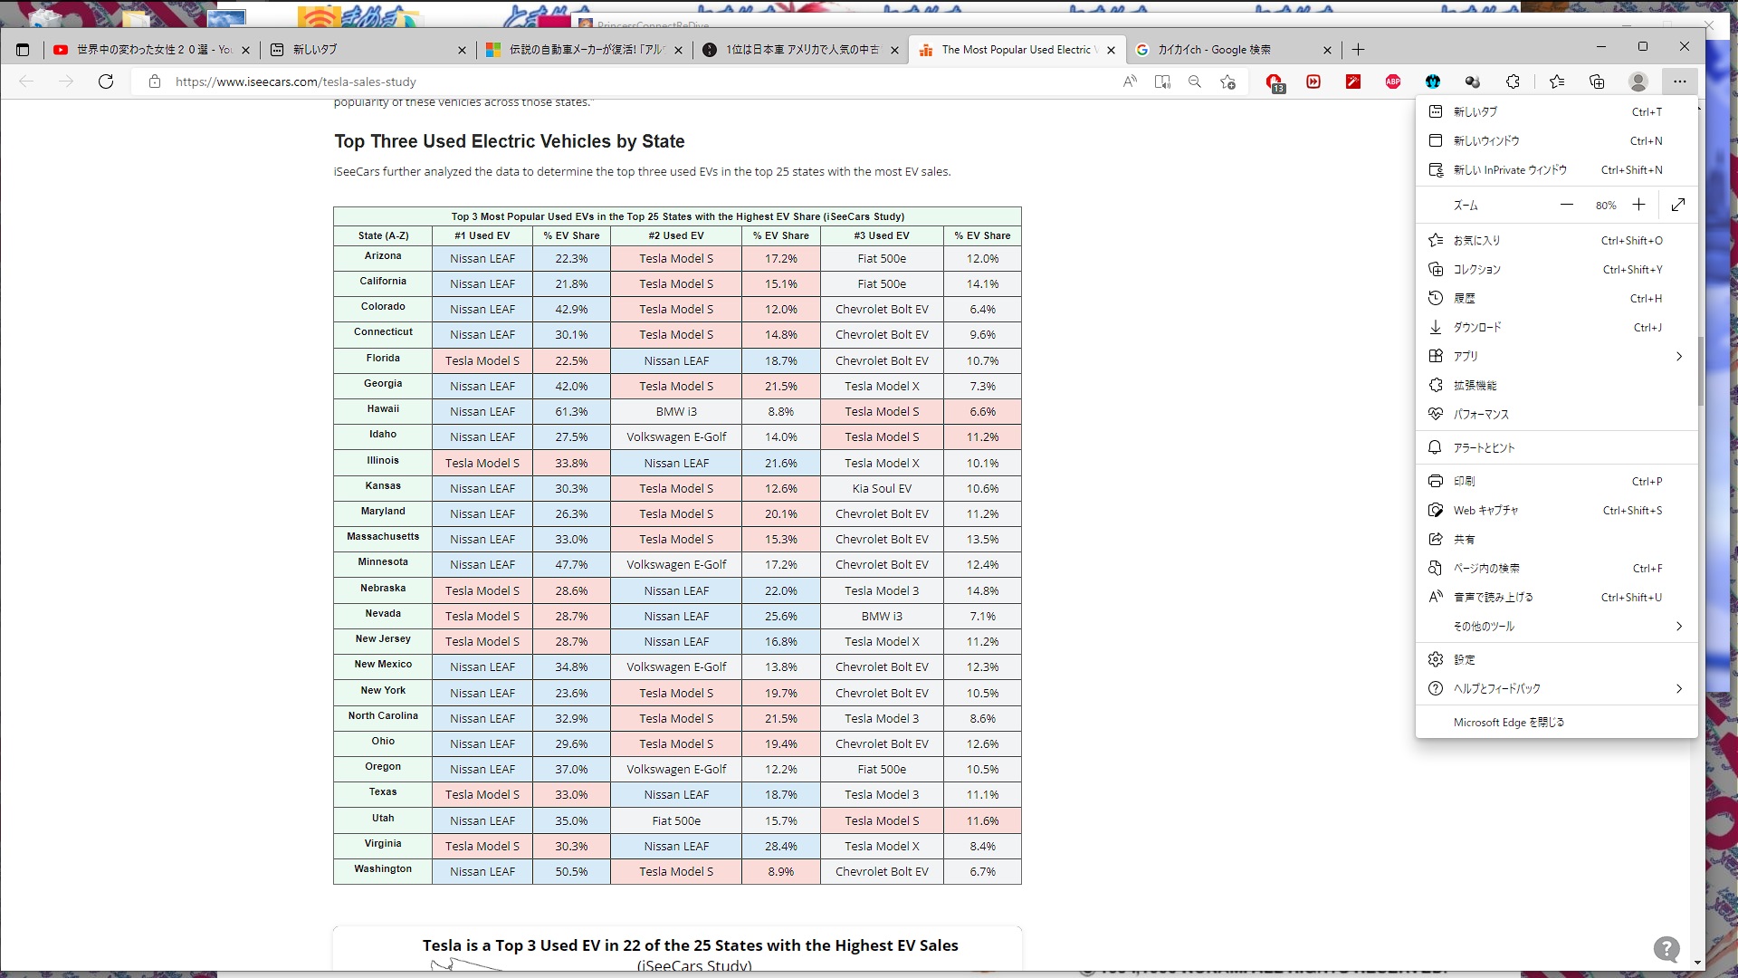Enter full screen via zoom row arrow
This screenshot has width=1738, height=978.
(1678, 205)
